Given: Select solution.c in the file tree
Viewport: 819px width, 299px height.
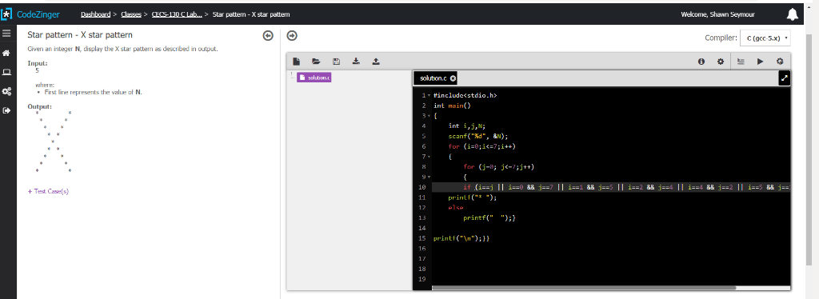Looking at the screenshot, I should coord(314,78).
